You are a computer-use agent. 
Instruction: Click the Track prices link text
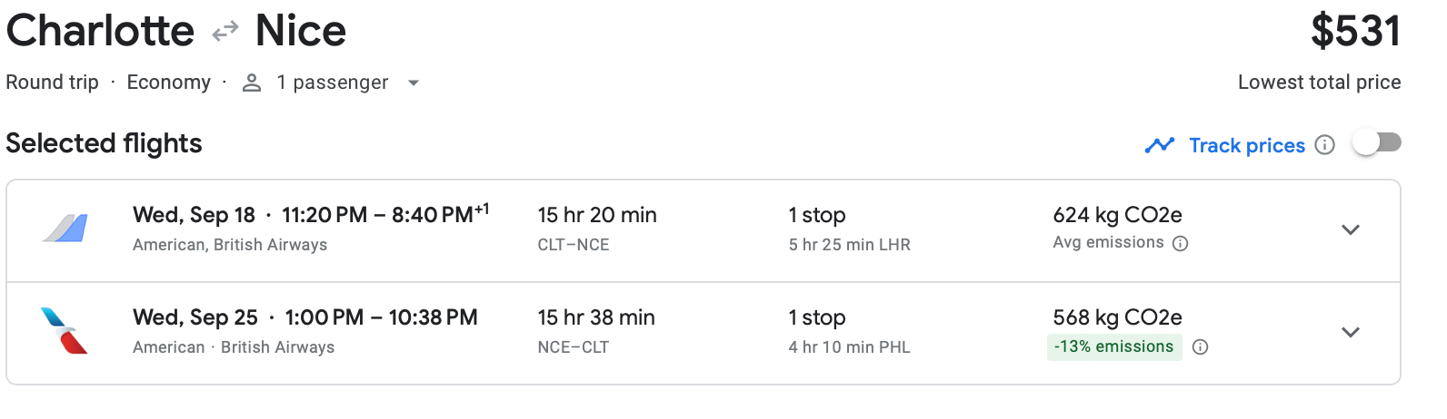[1246, 145]
